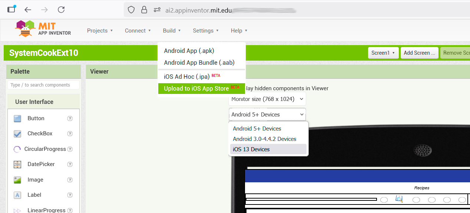Click the Label component icon
This screenshot has width=470, height=213.
coord(17,195)
